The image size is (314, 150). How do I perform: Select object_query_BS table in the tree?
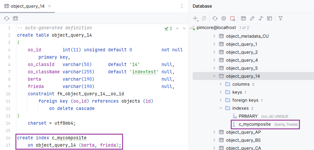(243, 140)
